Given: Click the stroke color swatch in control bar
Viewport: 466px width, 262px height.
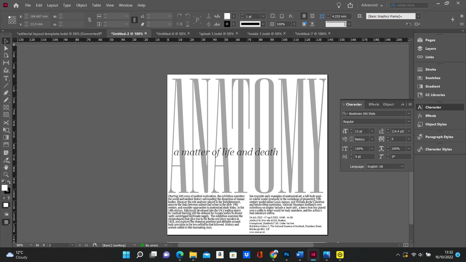Looking at the screenshot, I should point(227,24).
